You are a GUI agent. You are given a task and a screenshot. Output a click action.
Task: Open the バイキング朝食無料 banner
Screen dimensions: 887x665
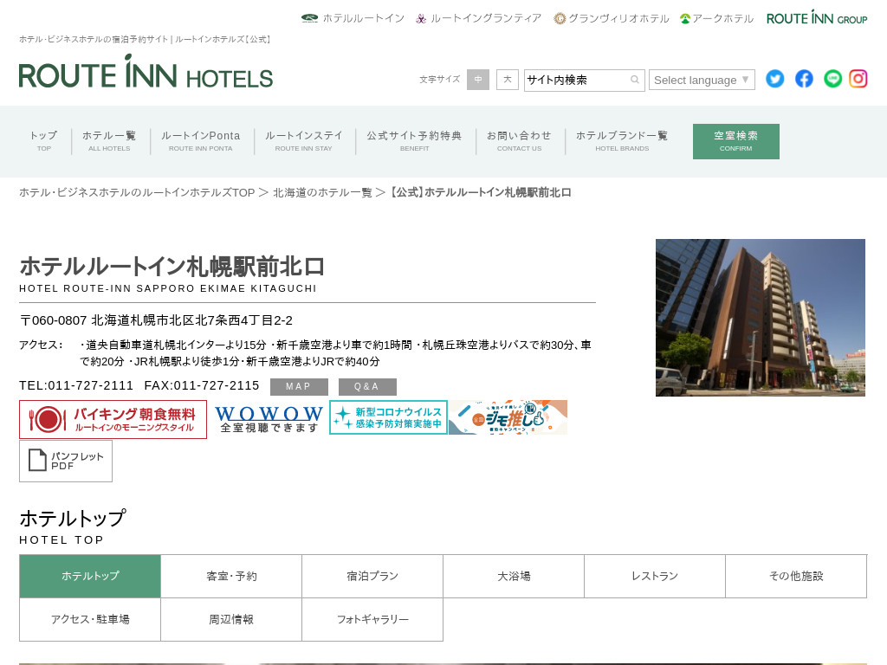(x=113, y=420)
